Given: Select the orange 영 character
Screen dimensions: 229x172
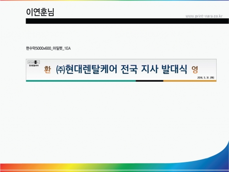Looking at the screenshot, I should pyautogui.click(x=195, y=70).
